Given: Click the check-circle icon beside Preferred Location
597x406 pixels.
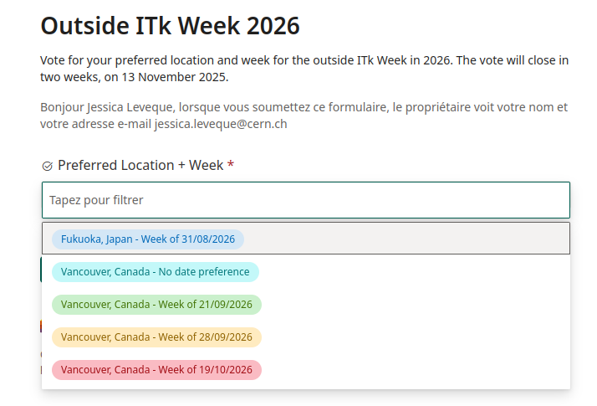Looking at the screenshot, I should [47, 166].
